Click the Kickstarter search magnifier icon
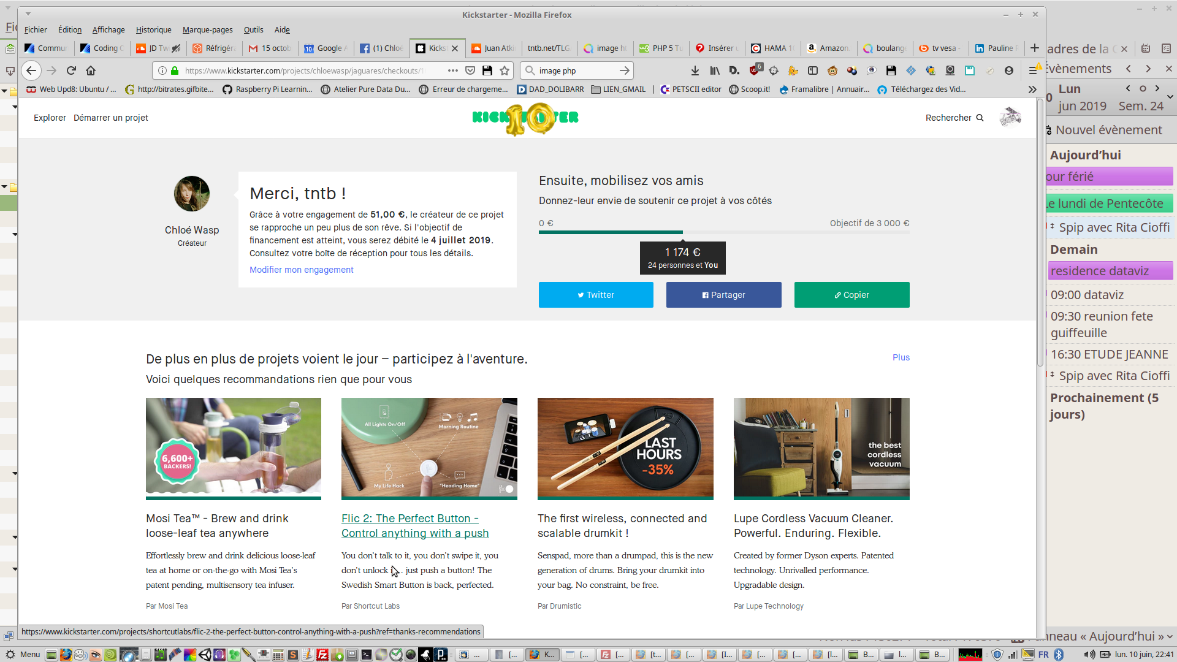Image resolution: width=1177 pixels, height=662 pixels. tap(980, 118)
